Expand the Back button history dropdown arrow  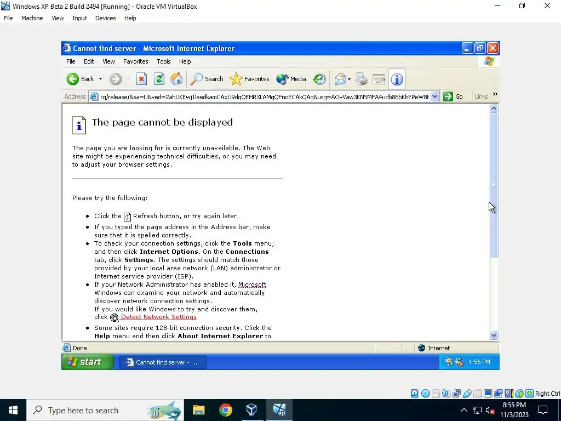click(x=101, y=79)
